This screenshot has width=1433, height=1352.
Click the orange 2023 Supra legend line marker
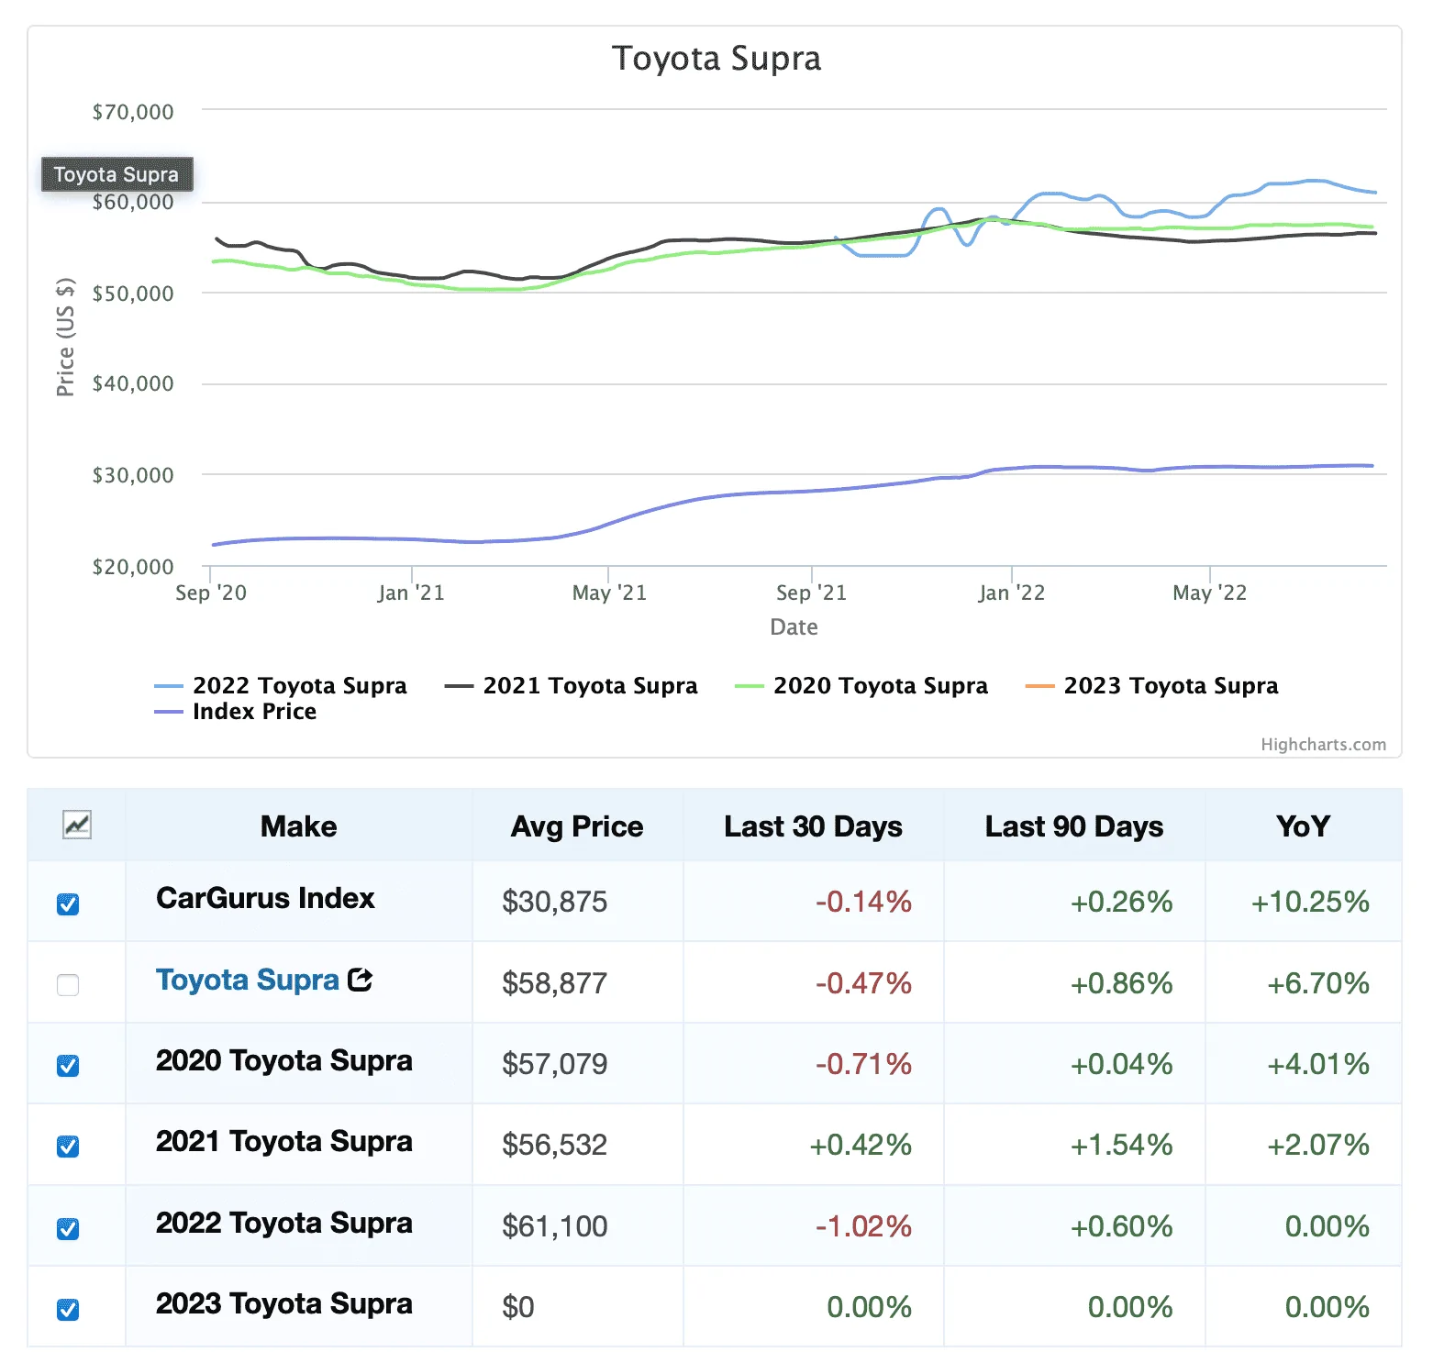pyautogui.click(x=1039, y=686)
